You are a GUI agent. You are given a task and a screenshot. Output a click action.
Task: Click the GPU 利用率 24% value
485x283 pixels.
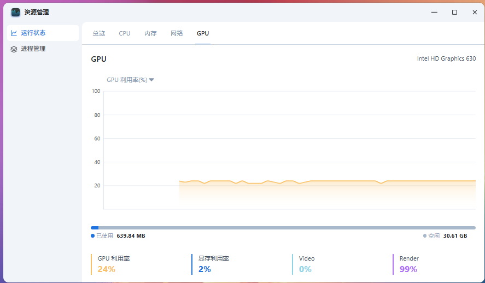coord(107,269)
